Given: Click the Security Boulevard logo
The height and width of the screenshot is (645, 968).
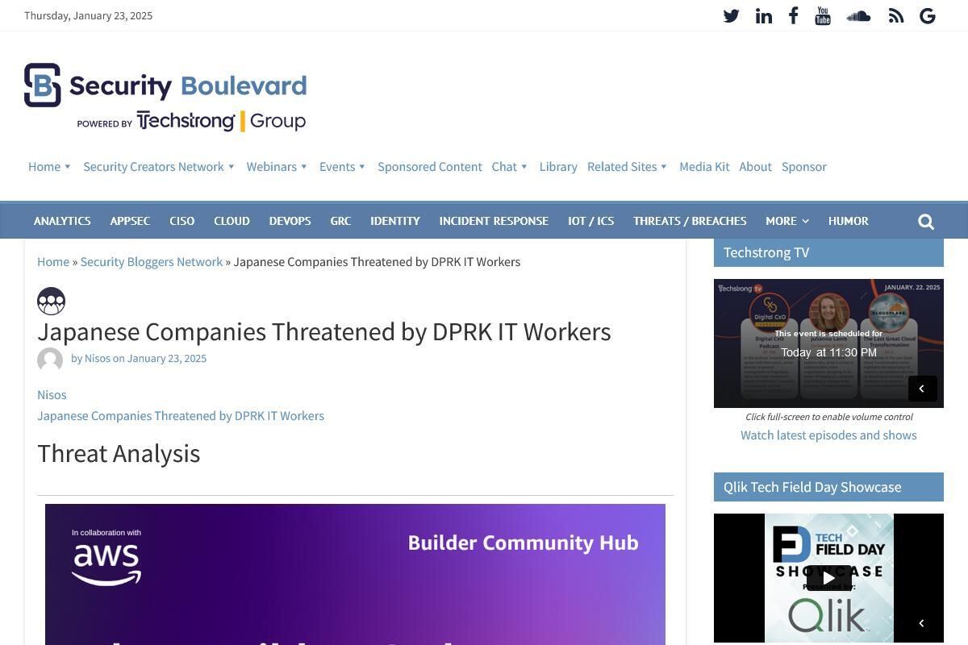Looking at the screenshot, I should [x=165, y=97].
